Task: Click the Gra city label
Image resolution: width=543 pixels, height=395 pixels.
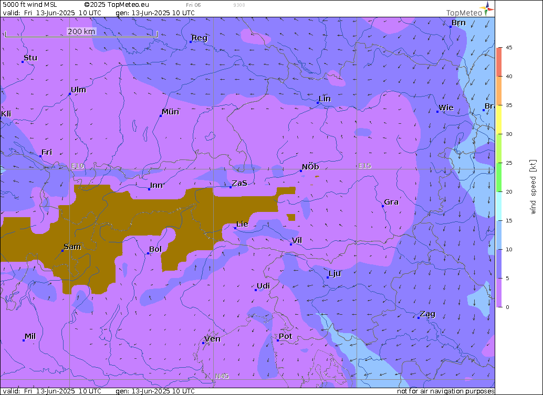Action: [x=391, y=202]
